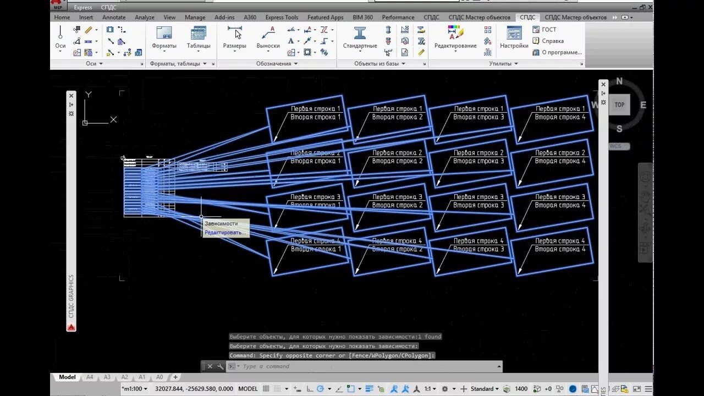The height and width of the screenshot is (396, 704).
Task: Click the ГОСТ utility button
Action: pyautogui.click(x=544, y=30)
